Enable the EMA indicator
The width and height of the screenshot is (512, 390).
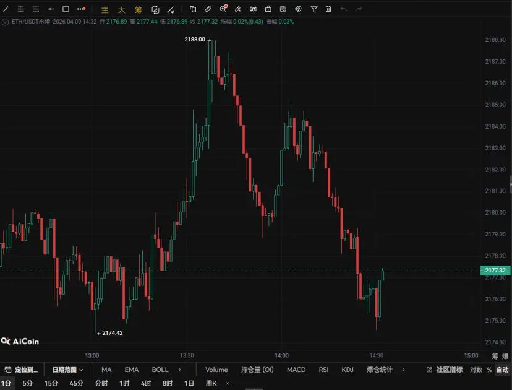132,370
